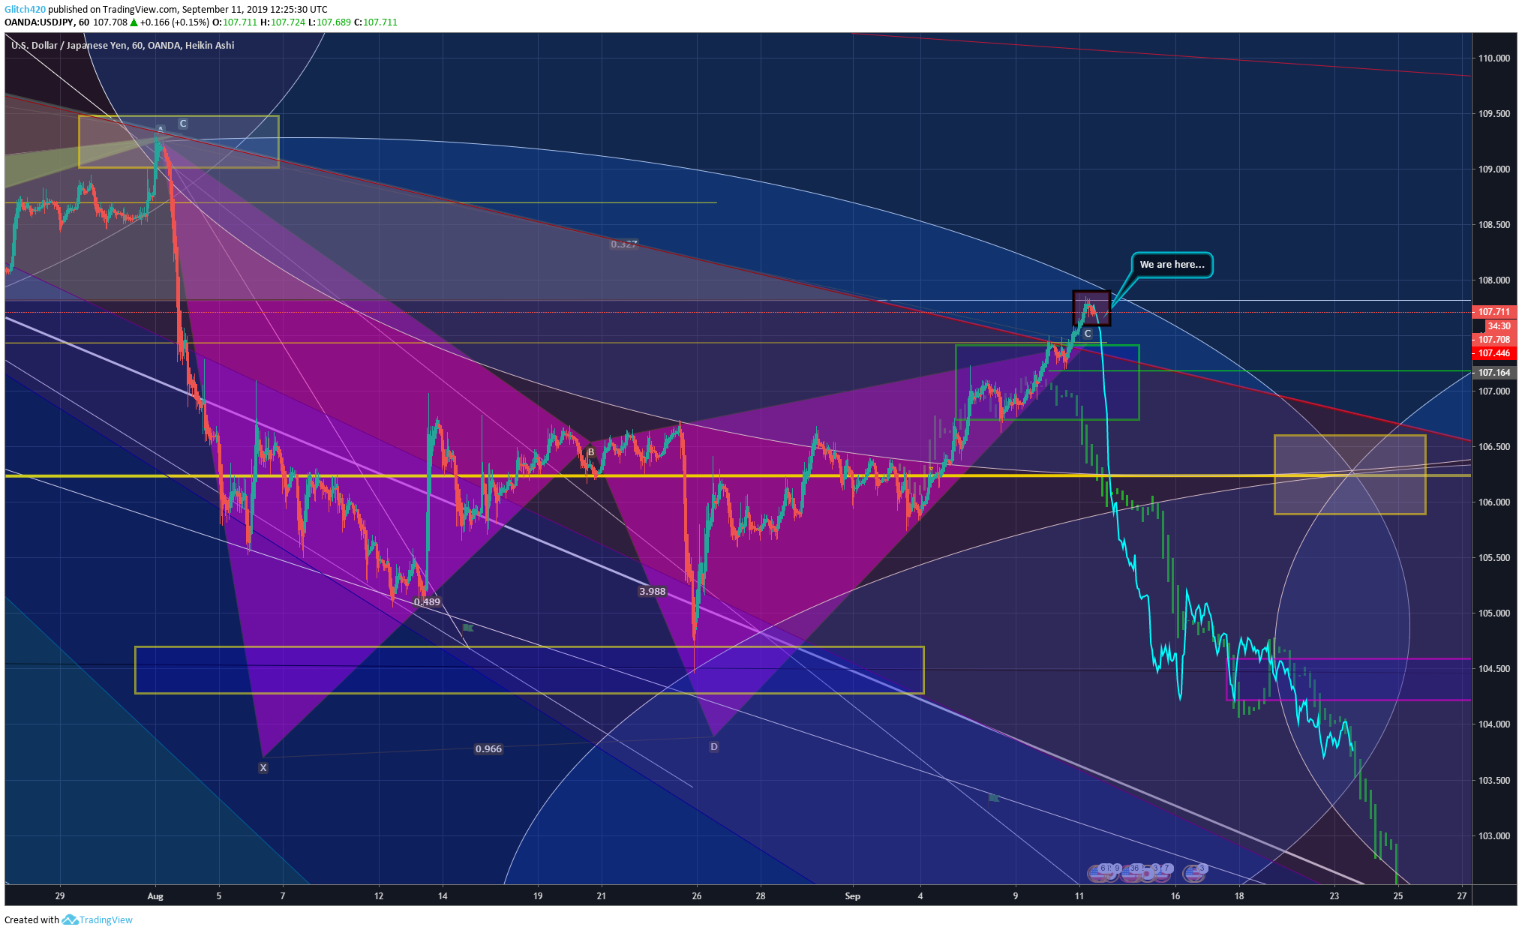Click 109.000 on the price scale
The width and height of the screenshot is (1522, 933).
pyautogui.click(x=1494, y=169)
